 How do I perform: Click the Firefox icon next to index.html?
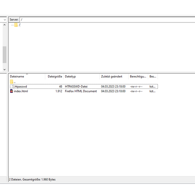[11, 91]
